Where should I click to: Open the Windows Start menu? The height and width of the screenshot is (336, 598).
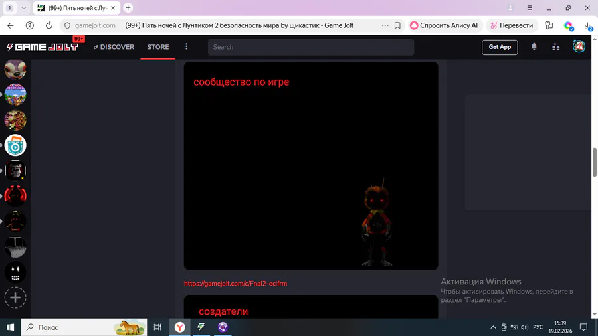coord(10,327)
